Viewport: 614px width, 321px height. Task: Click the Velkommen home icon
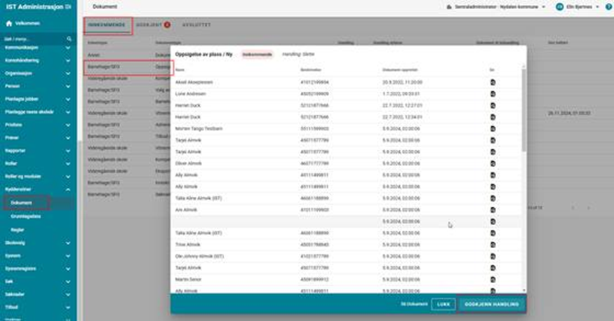(9, 23)
